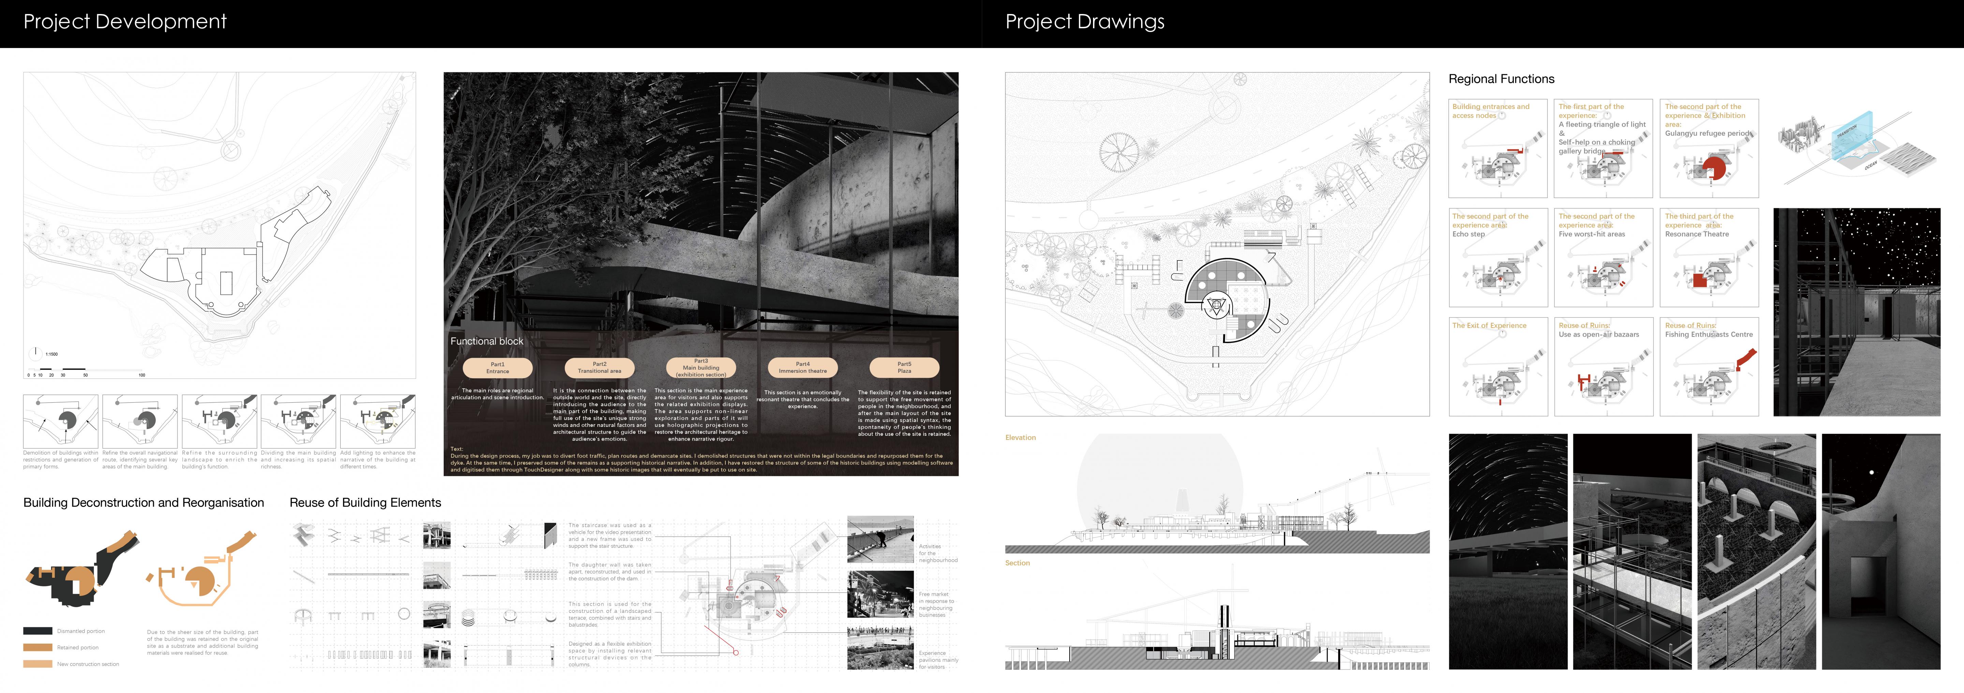Image resolution: width=1964 pixels, height=693 pixels.
Task: Click the stacked rings coil icon
Action: pos(468,618)
